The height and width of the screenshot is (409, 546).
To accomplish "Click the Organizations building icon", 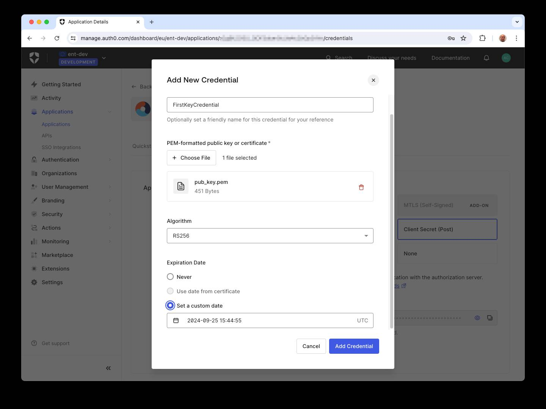I will (x=34, y=173).
